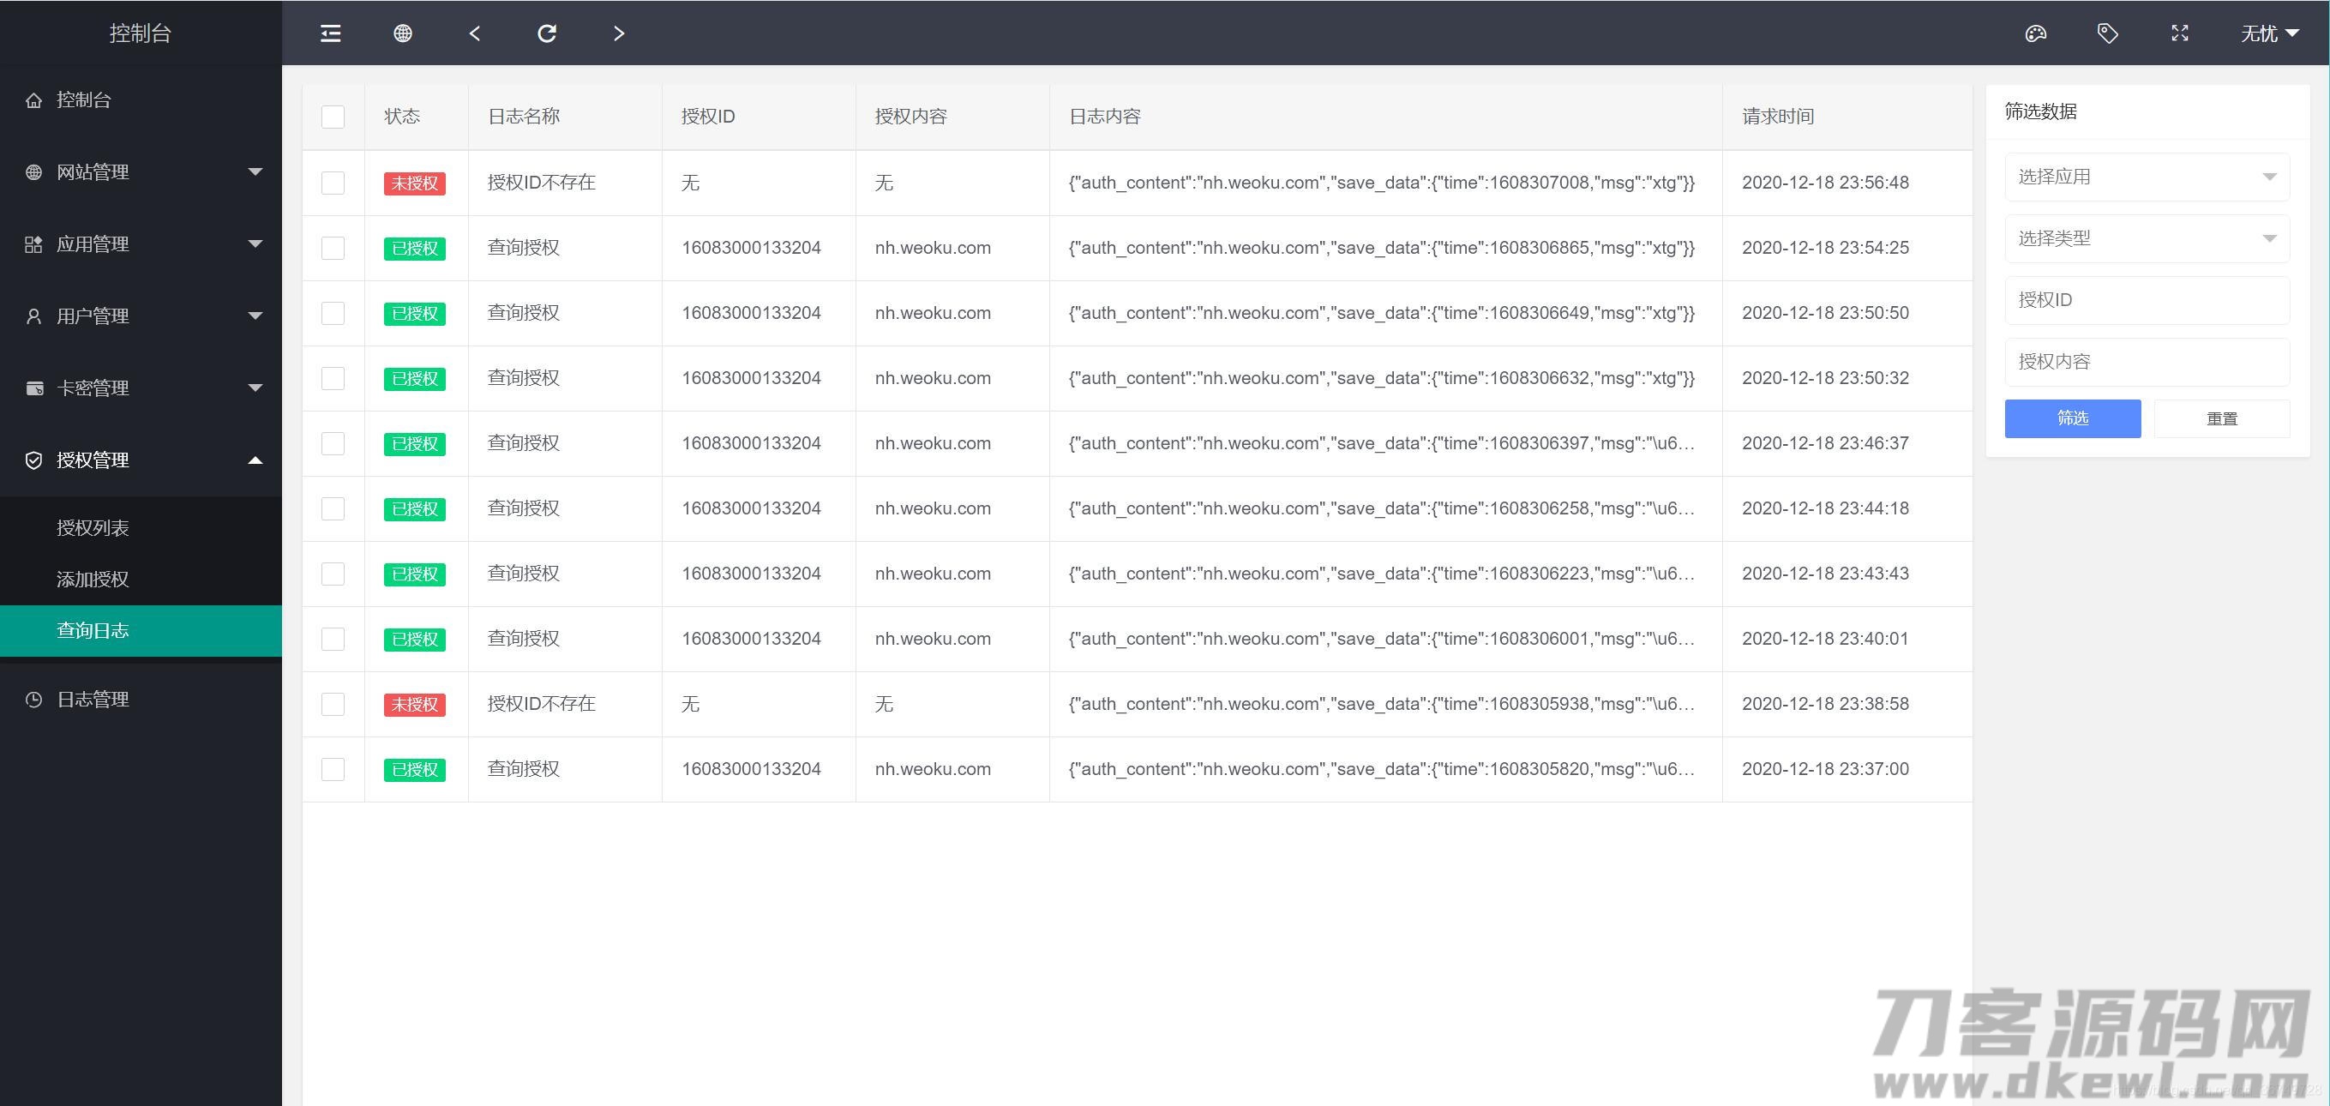
Task: Open 日志管理 in the sidebar
Action: point(93,699)
